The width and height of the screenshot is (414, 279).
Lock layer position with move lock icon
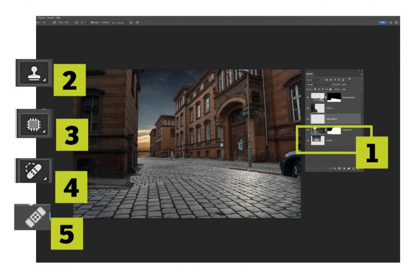tap(323, 89)
